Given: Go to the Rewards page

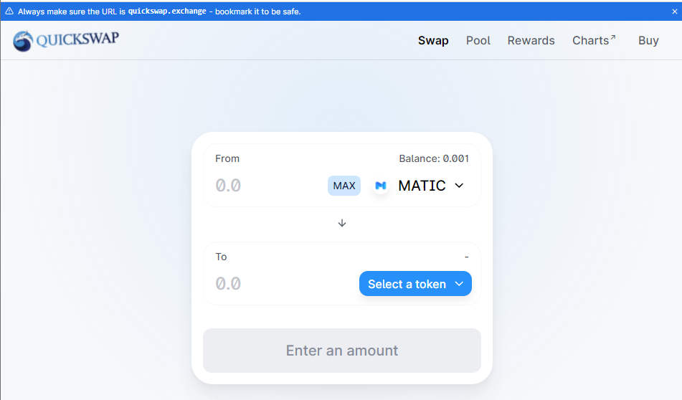Looking at the screenshot, I should tap(531, 41).
